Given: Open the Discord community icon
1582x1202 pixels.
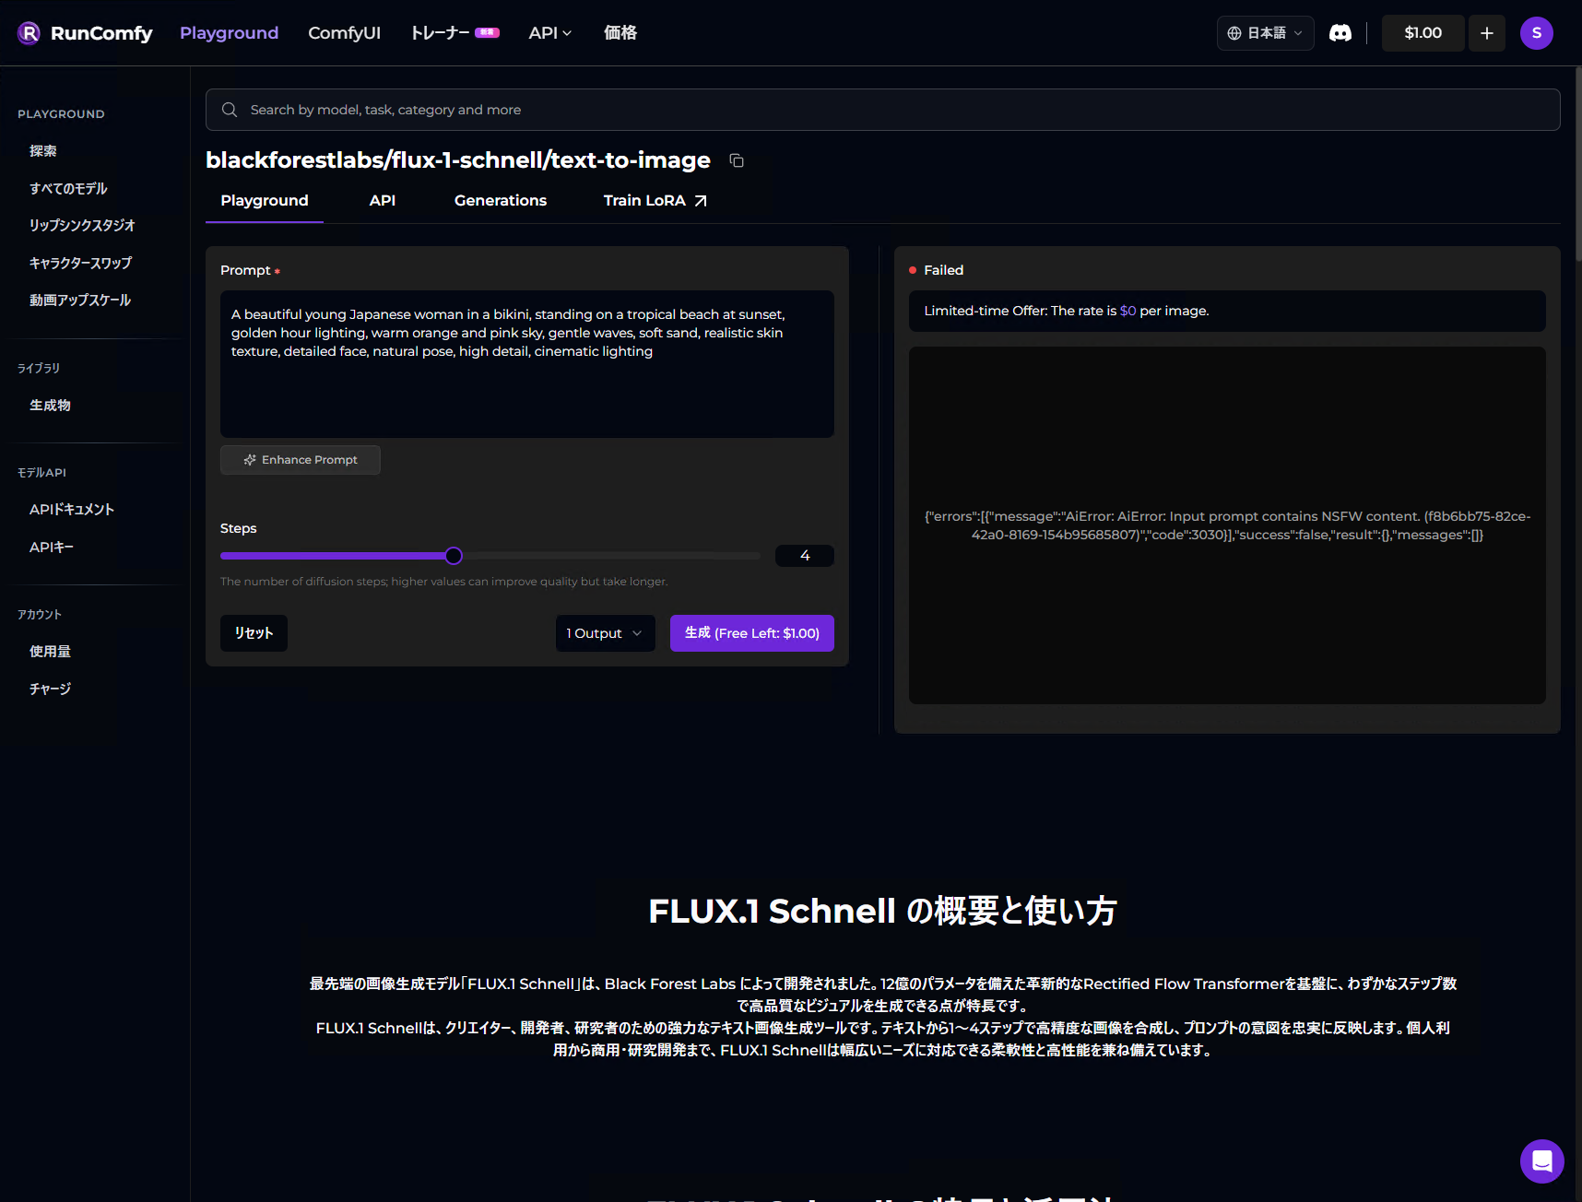Looking at the screenshot, I should [1340, 33].
